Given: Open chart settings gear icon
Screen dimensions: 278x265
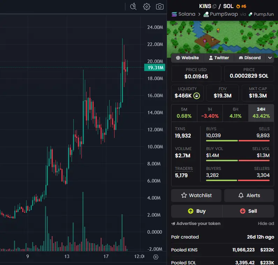Looking at the screenshot, I should pos(146,7).
